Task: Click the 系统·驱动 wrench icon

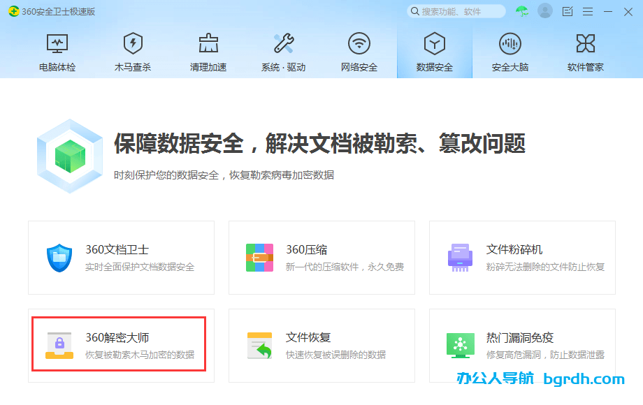Action: pos(282,43)
